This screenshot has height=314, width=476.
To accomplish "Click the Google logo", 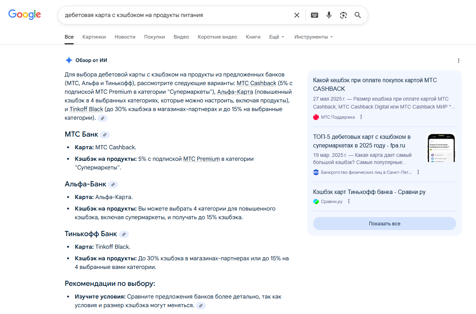I will tap(25, 15).
